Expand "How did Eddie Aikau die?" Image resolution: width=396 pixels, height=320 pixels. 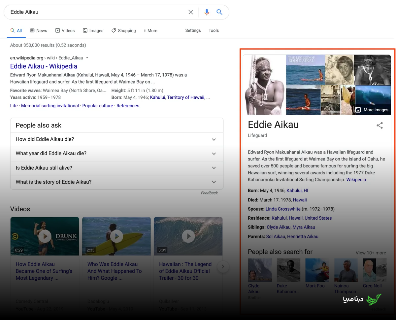tap(117, 139)
